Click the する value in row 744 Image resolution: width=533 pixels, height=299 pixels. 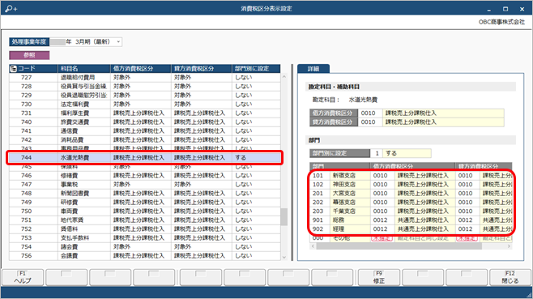point(241,157)
